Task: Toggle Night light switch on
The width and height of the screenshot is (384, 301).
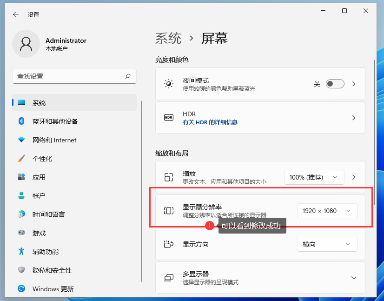Action: [x=335, y=84]
